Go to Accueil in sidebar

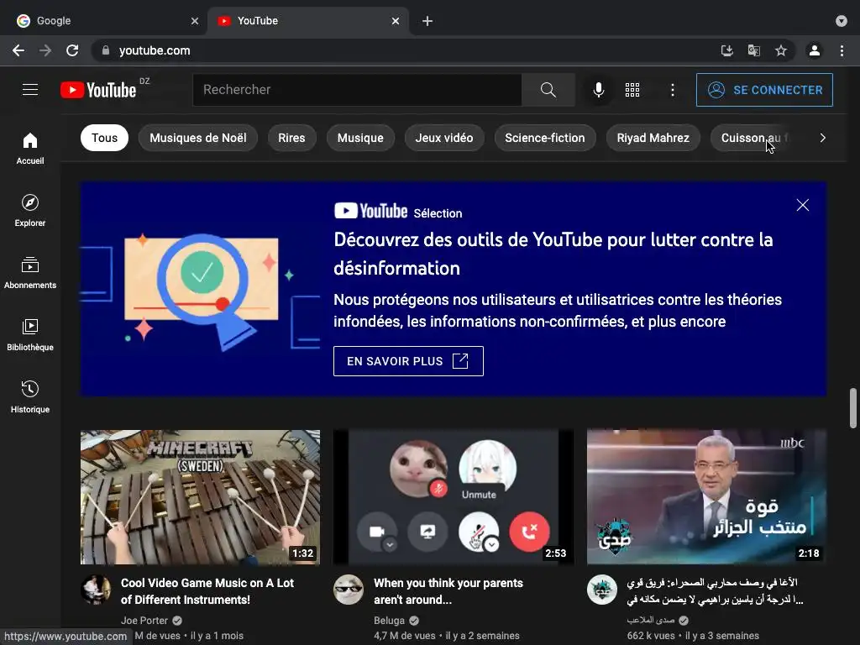tap(30, 148)
